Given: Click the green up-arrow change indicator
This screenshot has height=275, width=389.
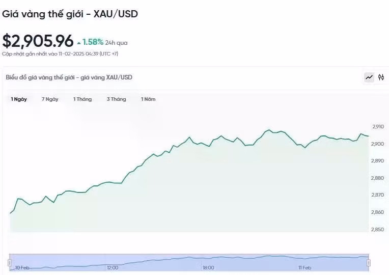Looking at the screenshot, I should click(x=79, y=43).
